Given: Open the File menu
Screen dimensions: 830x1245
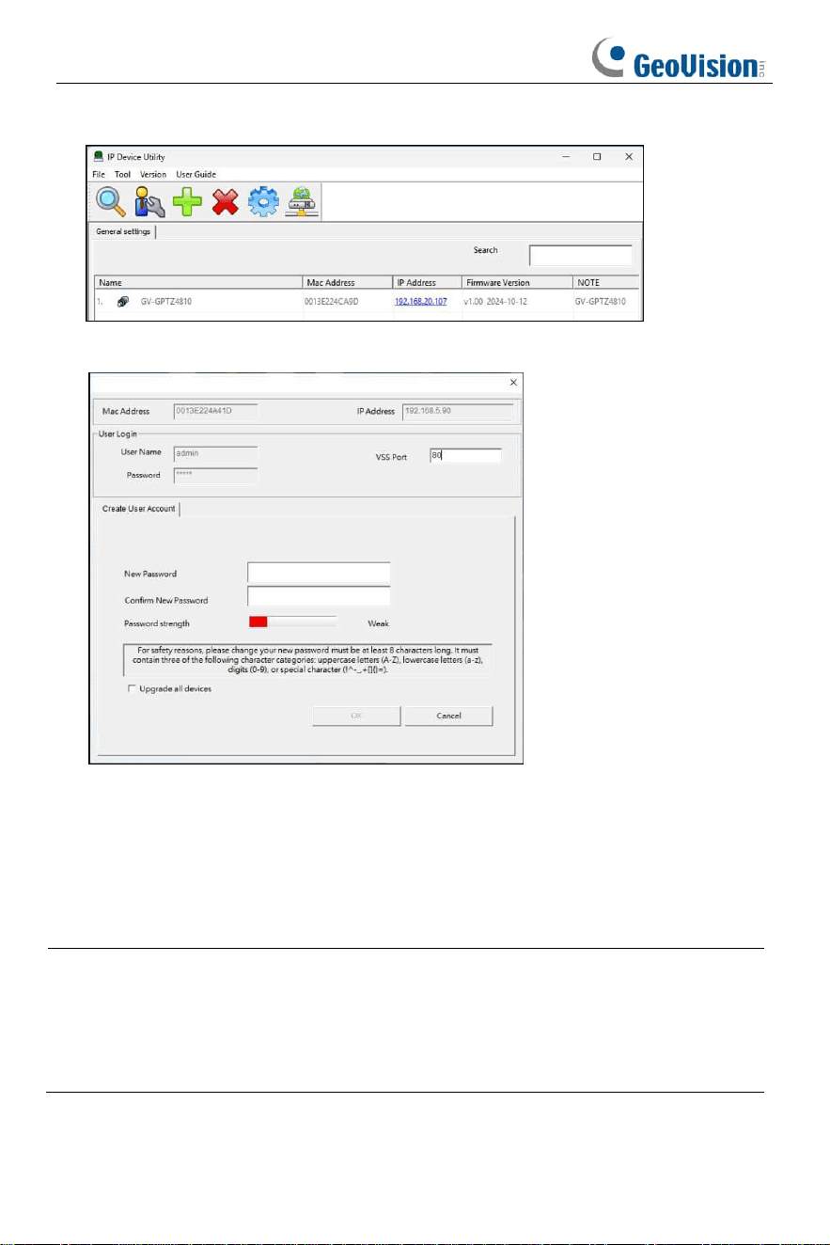Looking at the screenshot, I should click(x=98, y=174).
